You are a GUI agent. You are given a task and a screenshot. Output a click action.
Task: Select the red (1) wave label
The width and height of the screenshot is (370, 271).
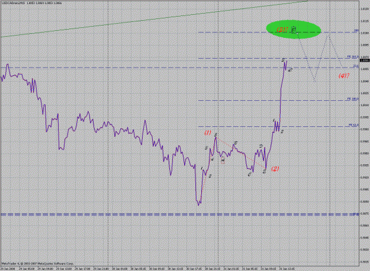click(208, 133)
